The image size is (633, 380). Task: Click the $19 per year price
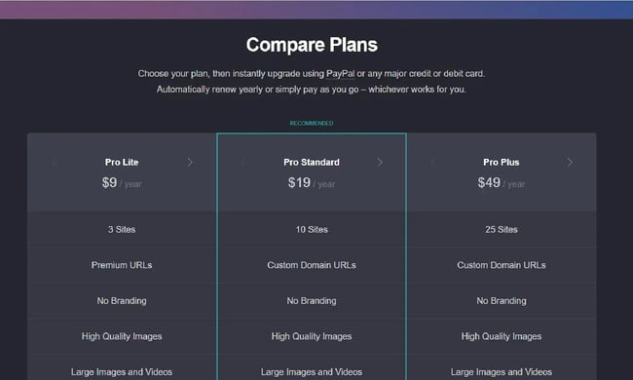[312, 183]
